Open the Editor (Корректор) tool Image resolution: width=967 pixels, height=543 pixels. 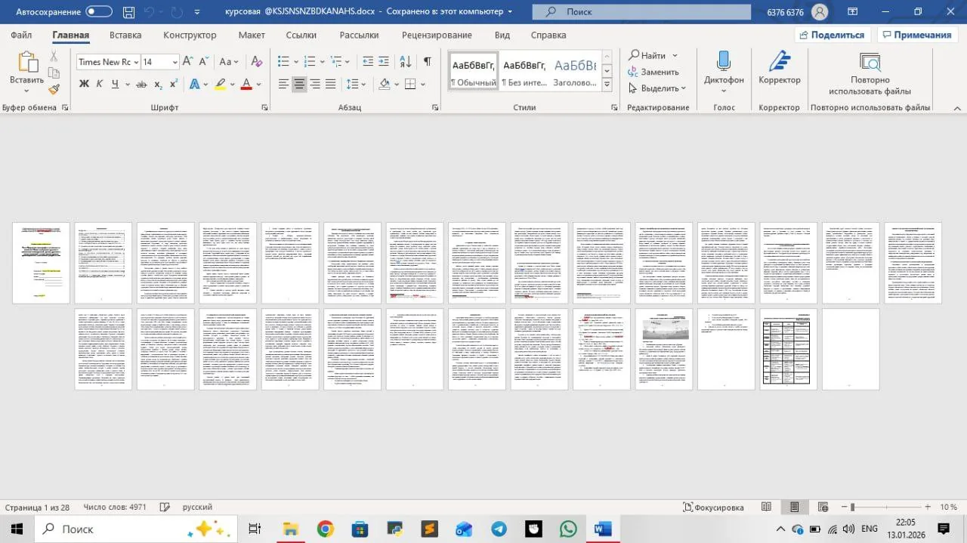coord(779,69)
